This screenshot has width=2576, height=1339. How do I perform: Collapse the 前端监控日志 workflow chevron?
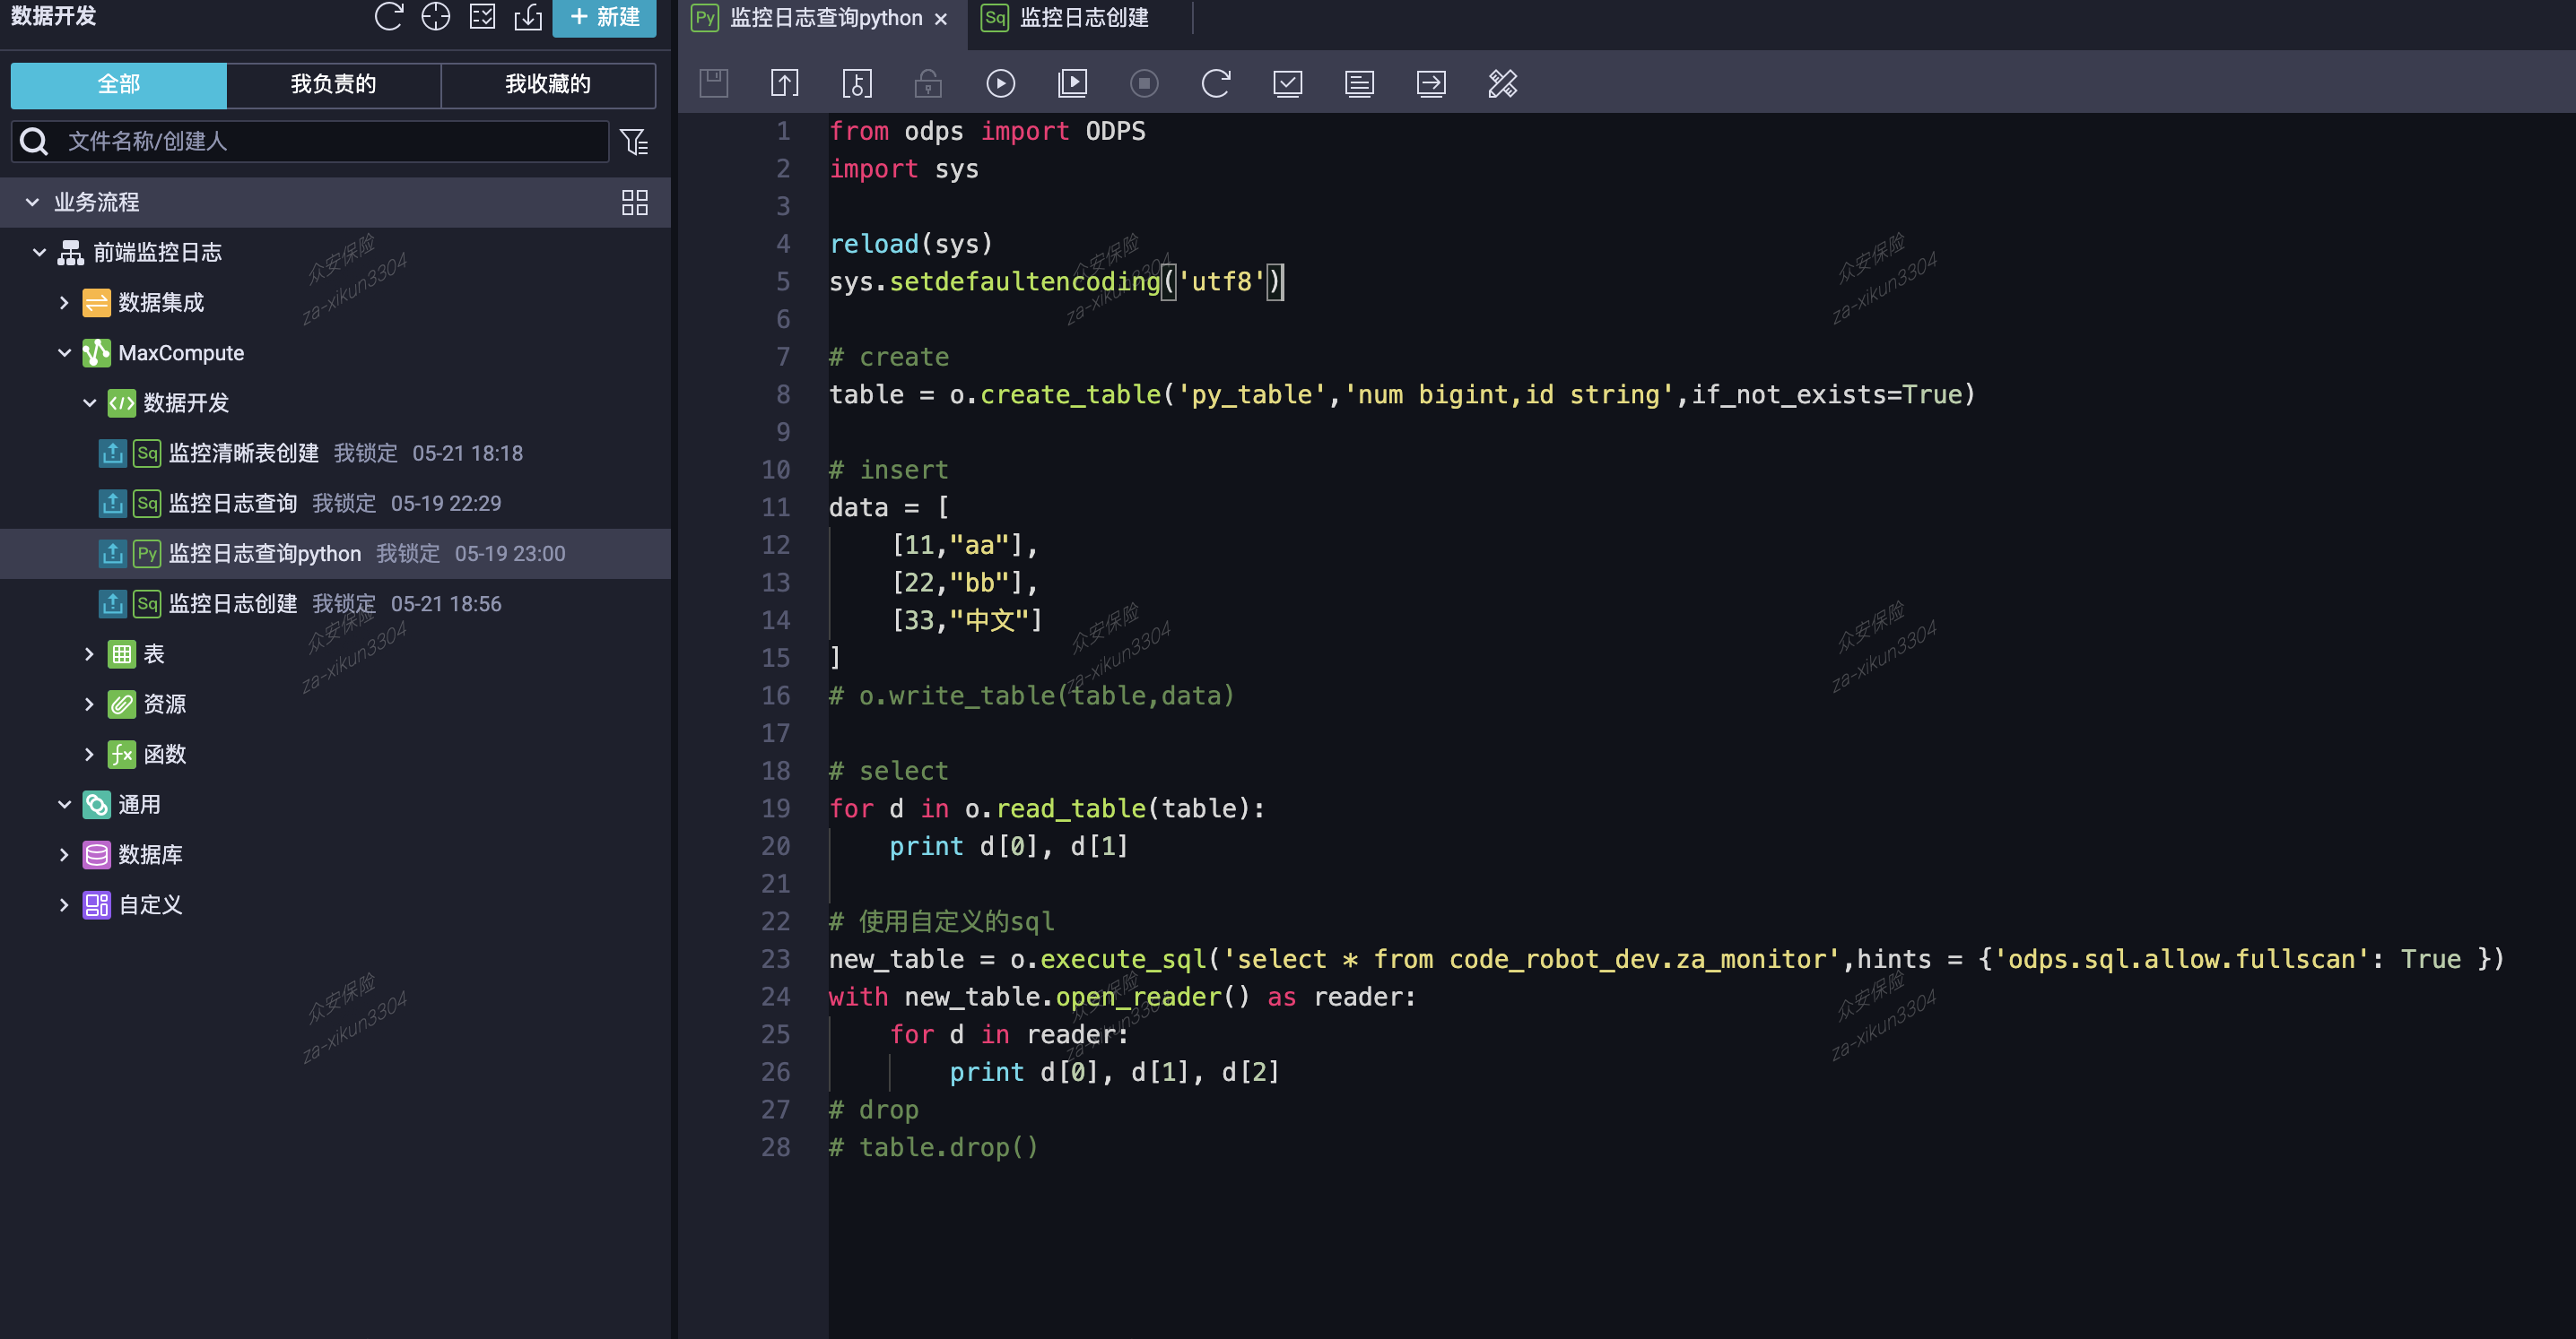tap(39, 253)
